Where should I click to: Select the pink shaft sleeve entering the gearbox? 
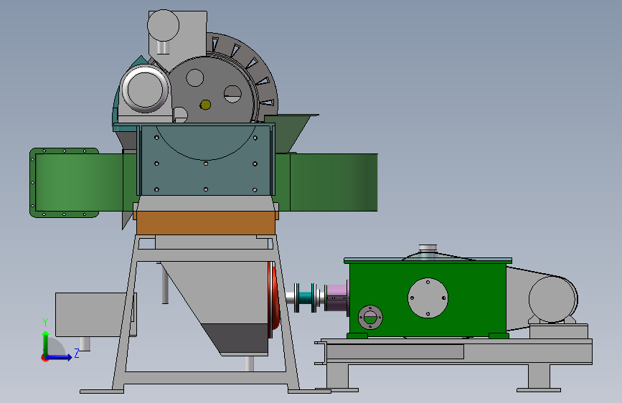tap(336, 296)
